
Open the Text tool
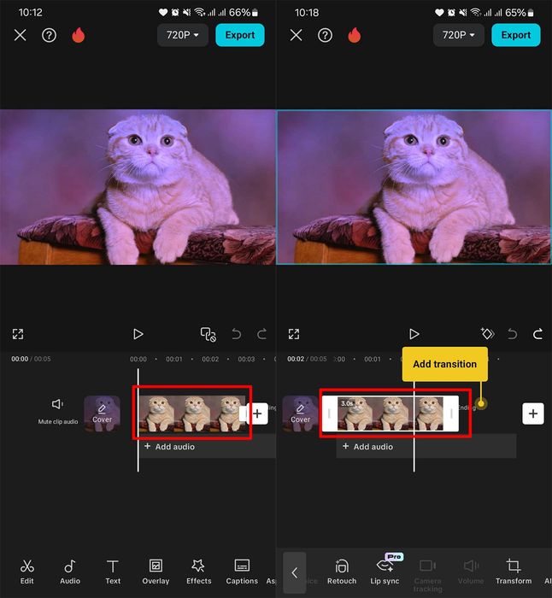[113, 572]
